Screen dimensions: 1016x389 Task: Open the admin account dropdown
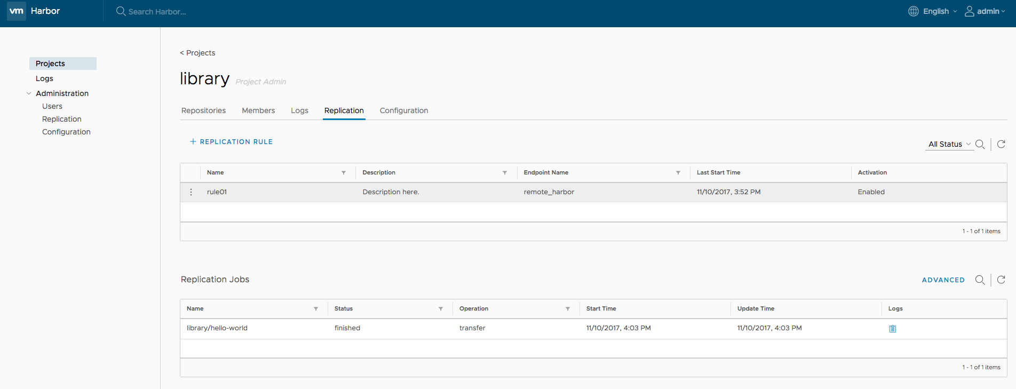[991, 11]
